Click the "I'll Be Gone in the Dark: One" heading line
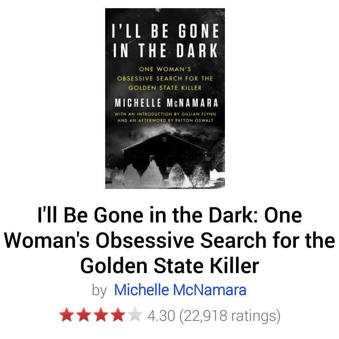 (x=170, y=215)
